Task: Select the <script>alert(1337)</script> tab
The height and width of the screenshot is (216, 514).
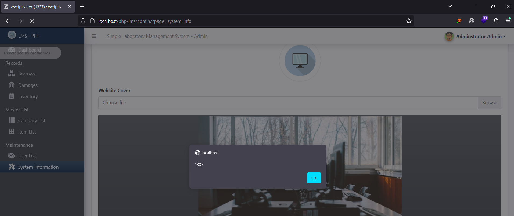Action: click(38, 7)
